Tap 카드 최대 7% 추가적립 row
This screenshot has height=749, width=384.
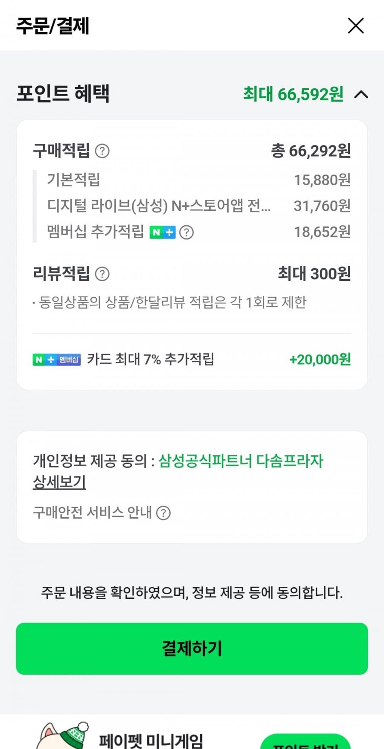tap(150, 359)
